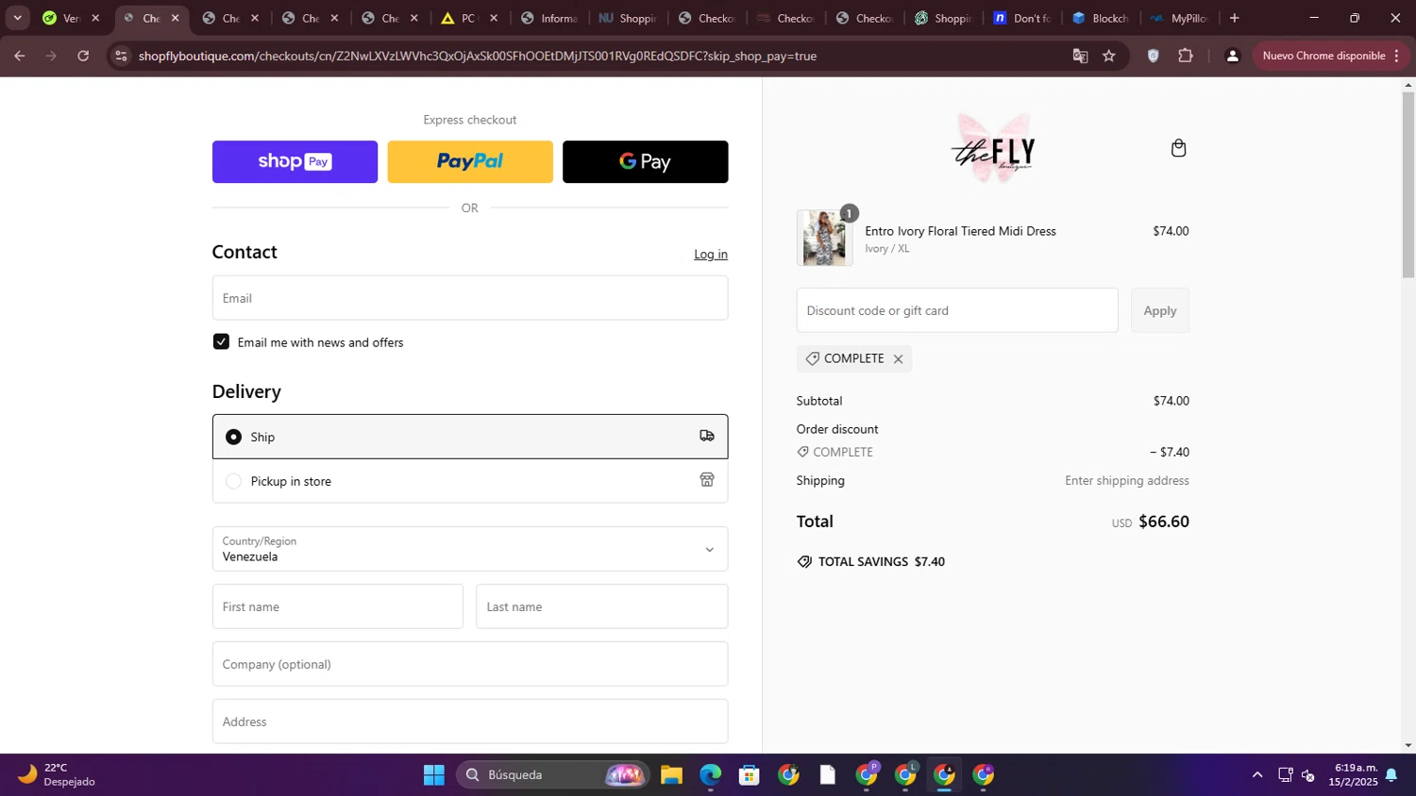Focus the Email input field
The width and height of the screenshot is (1416, 796).
[x=470, y=298]
